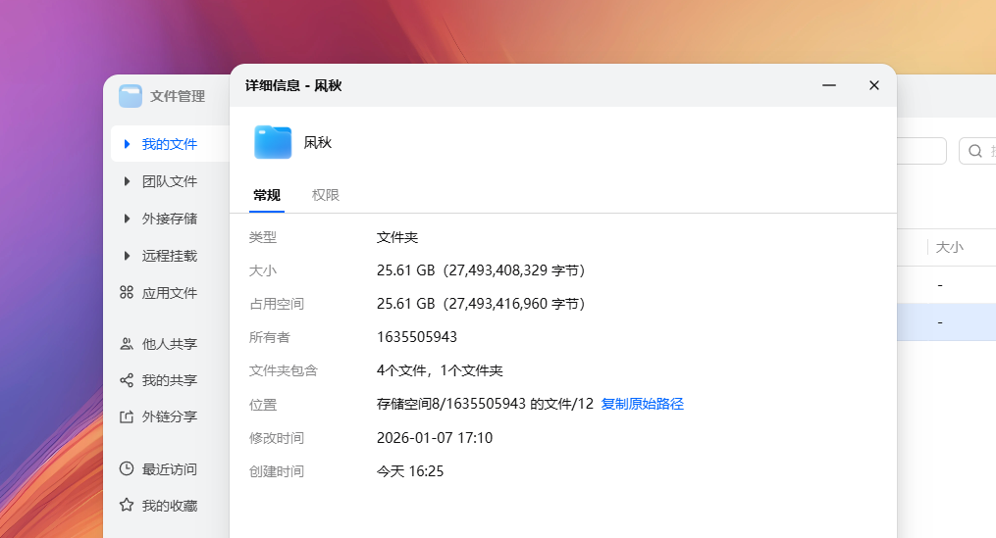The width and height of the screenshot is (996, 538).
Task: Click the search magnifier icon
Action: click(975, 151)
